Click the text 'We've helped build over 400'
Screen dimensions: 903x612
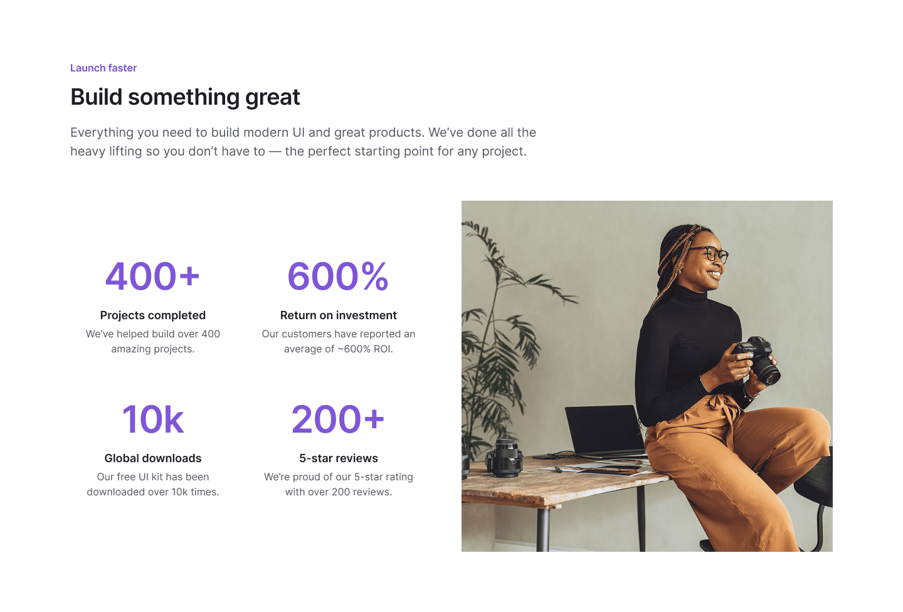click(153, 334)
